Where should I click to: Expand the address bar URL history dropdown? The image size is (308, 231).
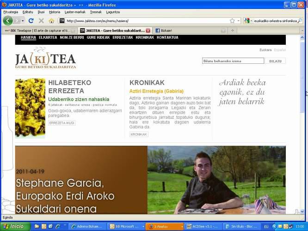238,21
